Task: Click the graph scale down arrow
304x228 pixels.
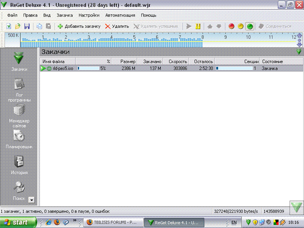Action: 299,45
